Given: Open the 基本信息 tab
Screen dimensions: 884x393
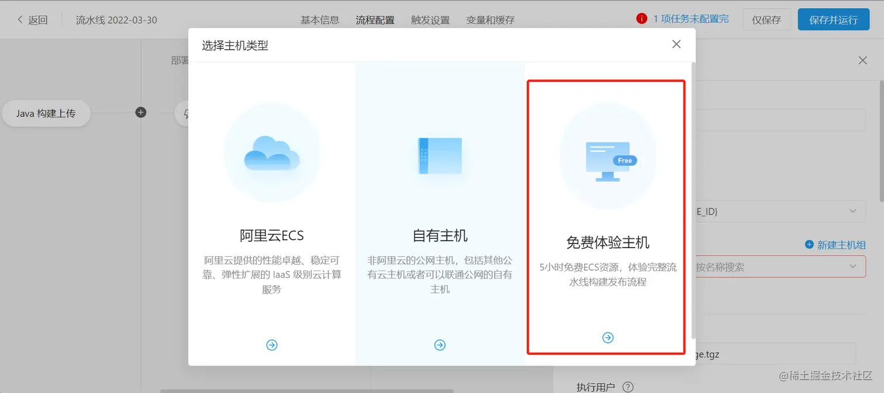Looking at the screenshot, I should (320, 20).
